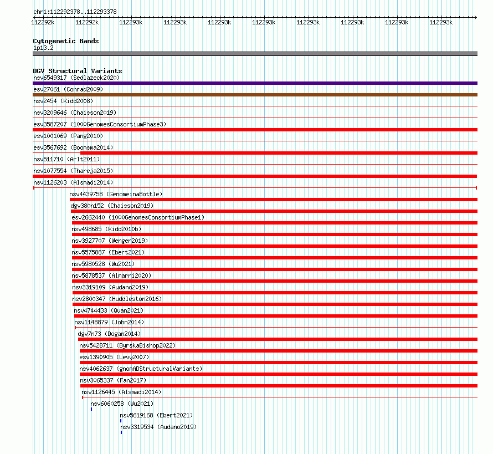Image resolution: width=493 pixels, height=454 pixels.
Task: Click the red Thareja2015 variant bar
Action: tap(255, 176)
